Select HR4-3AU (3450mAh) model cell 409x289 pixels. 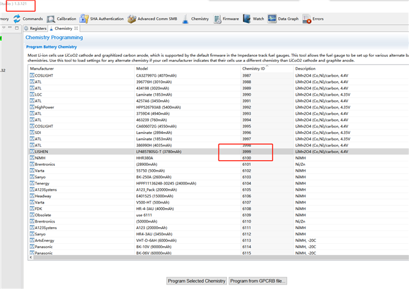pos(154,233)
